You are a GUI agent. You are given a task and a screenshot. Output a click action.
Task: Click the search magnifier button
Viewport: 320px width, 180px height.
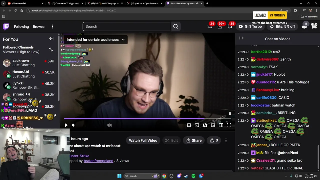(x=176, y=26)
